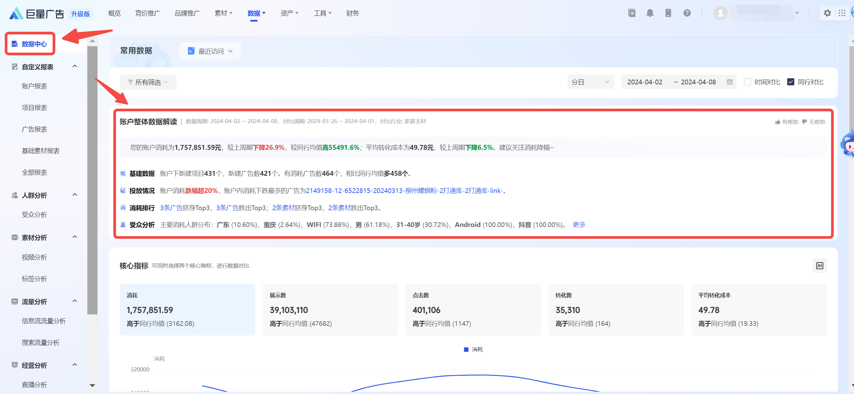Open the 所有筛选 filter dropdown
The width and height of the screenshot is (854, 394).
148,82
